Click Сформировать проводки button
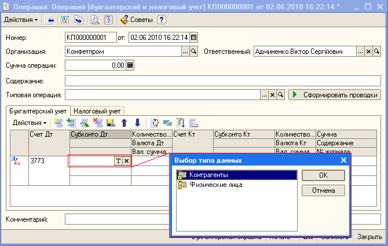The width and height of the screenshot is (388, 246). click(x=335, y=94)
